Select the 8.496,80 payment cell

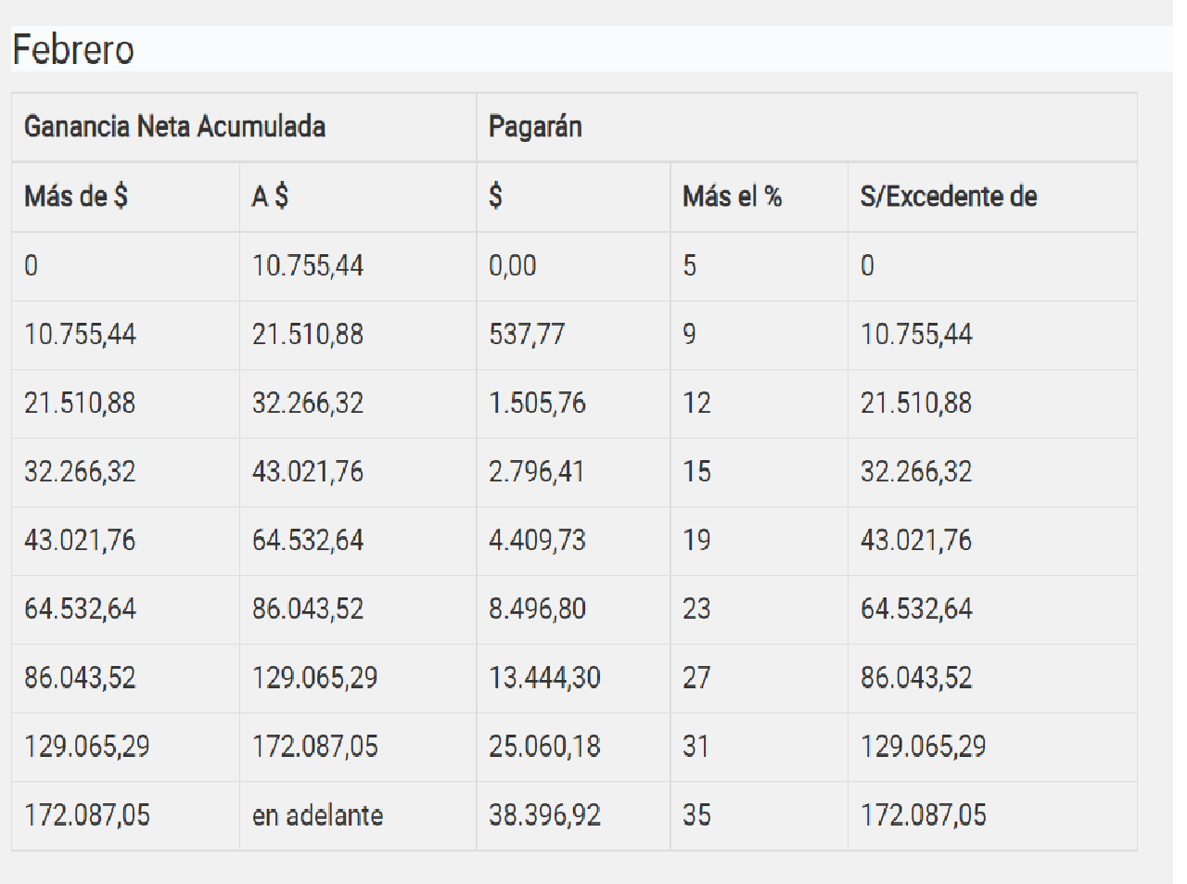pyautogui.click(x=537, y=609)
